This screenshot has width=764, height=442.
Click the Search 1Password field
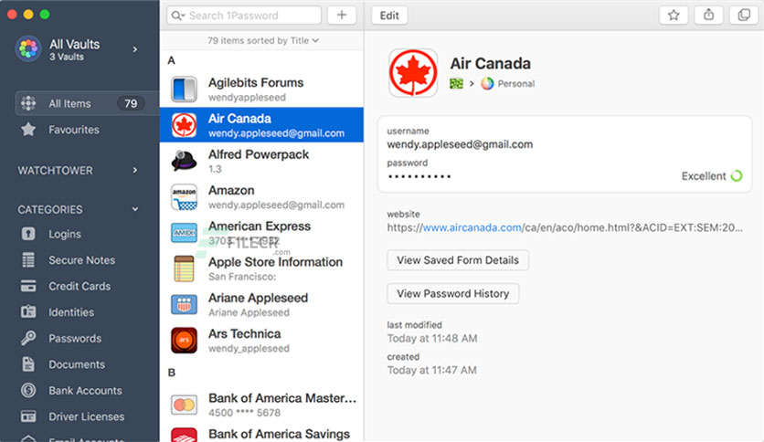(244, 16)
